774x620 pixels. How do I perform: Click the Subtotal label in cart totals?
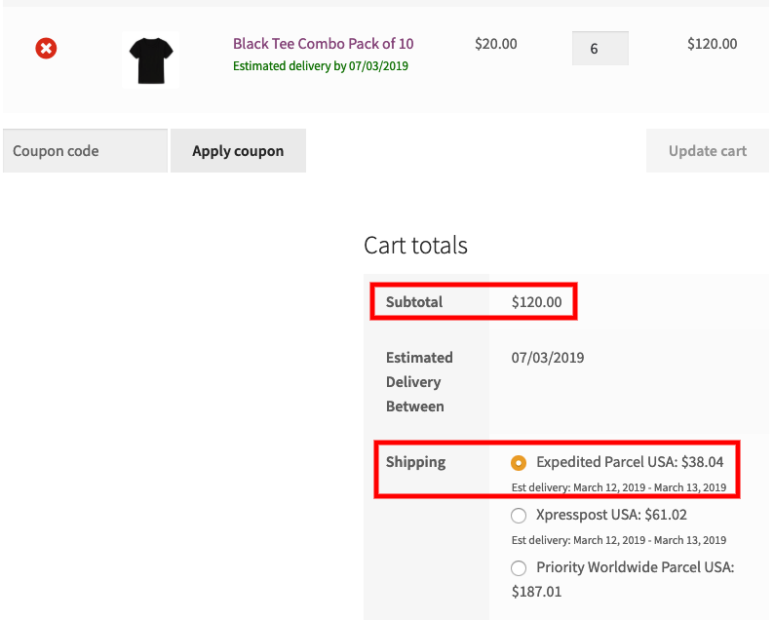pos(414,302)
